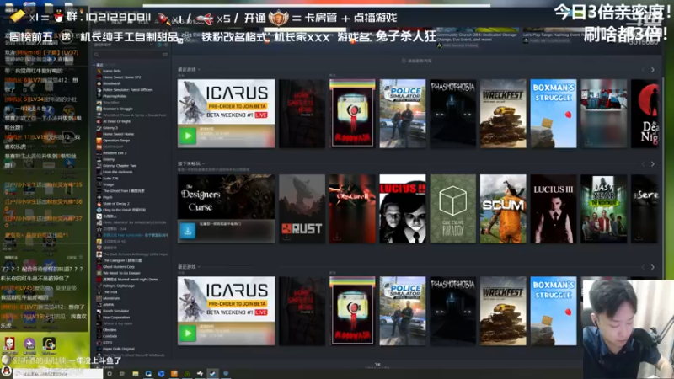This screenshot has height=379, width=674.
Task: Click the add shelf plus icon
Action: (x=404, y=61)
